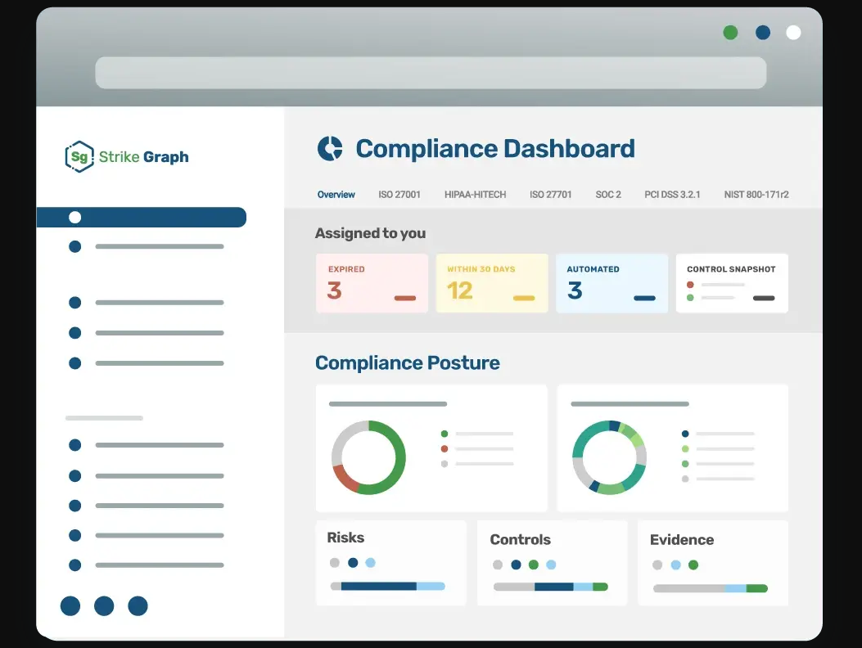
Task: Open the Expired items card
Action: tap(372, 283)
